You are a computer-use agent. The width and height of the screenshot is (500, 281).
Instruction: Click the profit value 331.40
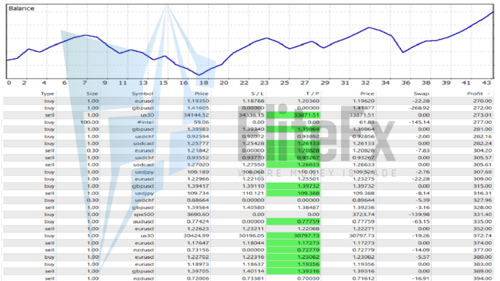[x=482, y=215]
